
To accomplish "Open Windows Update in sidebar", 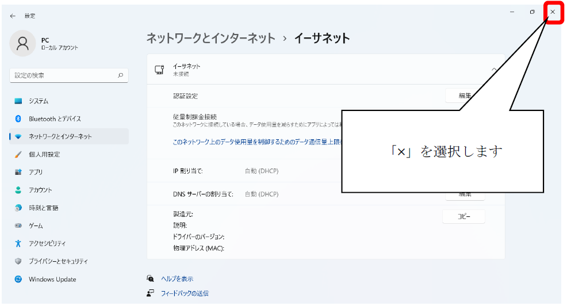I will [52, 280].
